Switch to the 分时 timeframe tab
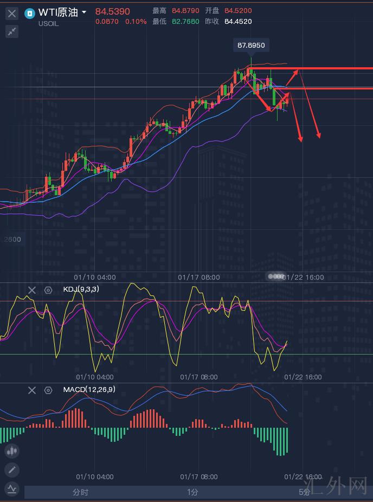This screenshot has height=502, width=373. click(x=80, y=492)
